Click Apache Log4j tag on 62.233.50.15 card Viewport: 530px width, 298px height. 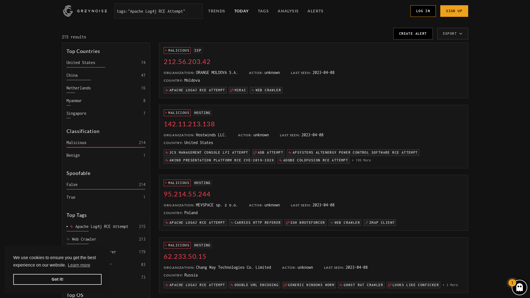click(x=195, y=285)
